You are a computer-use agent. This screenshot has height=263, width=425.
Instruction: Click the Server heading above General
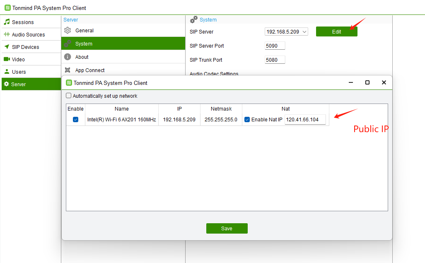71,20
